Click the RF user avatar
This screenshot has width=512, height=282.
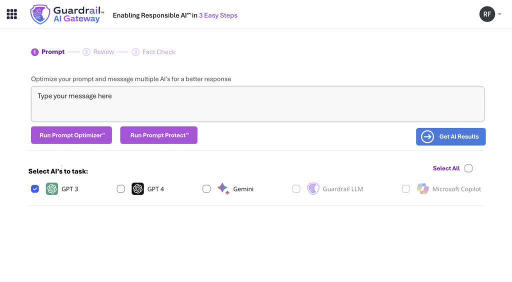pos(487,14)
